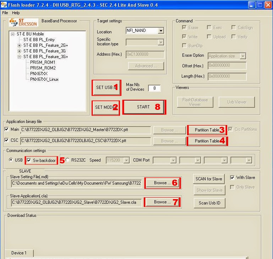Image resolution: width=273 pixels, height=259 pixels.
Task: Toggle the BurnOtp checkbox
Action: [x=184, y=45]
